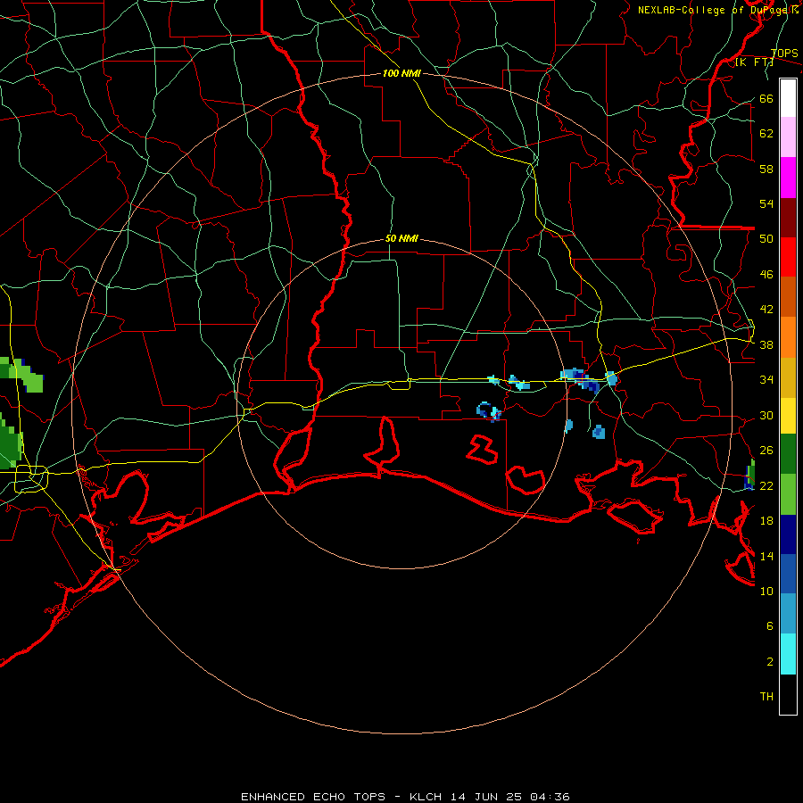This screenshot has height=803, width=803.
Task: Click the 62 legend value
Action: click(766, 134)
